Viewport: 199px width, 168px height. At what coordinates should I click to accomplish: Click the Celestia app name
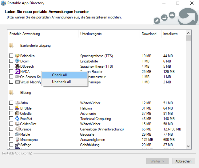(x=26, y=114)
